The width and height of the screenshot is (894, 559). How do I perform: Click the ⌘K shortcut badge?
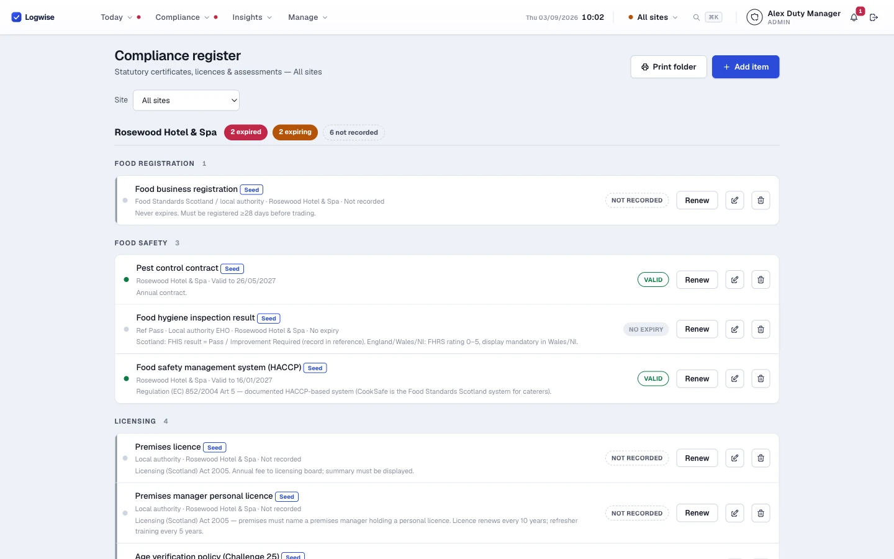pos(713,17)
